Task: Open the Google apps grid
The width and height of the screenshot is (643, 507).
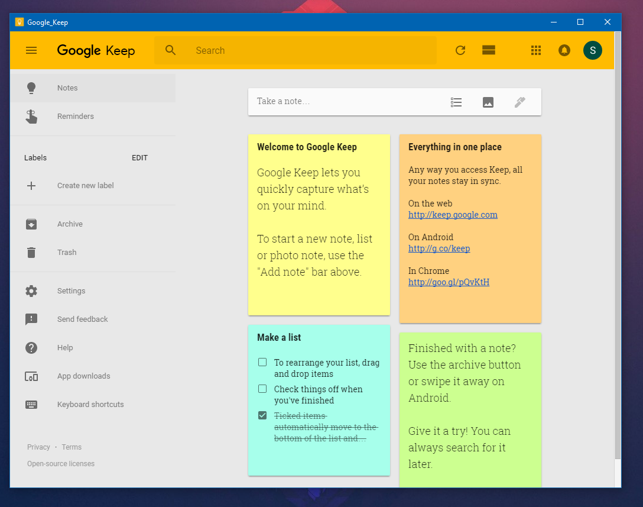Action: (535, 50)
